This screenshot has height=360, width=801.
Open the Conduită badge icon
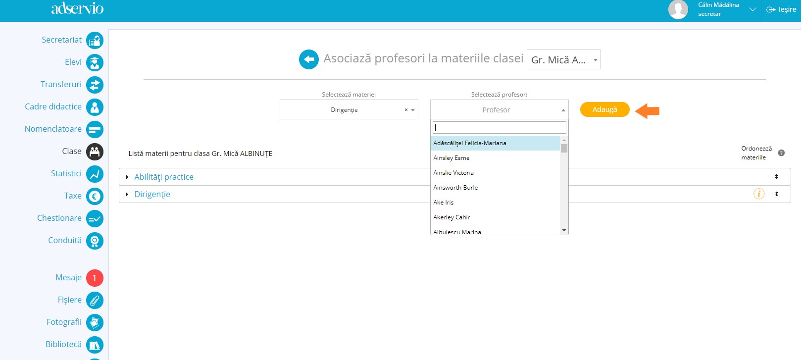tap(95, 241)
